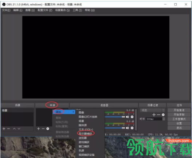The height and width of the screenshot is (158, 192).
Task: Open the 编辑(E) menu
Action: 18,10
